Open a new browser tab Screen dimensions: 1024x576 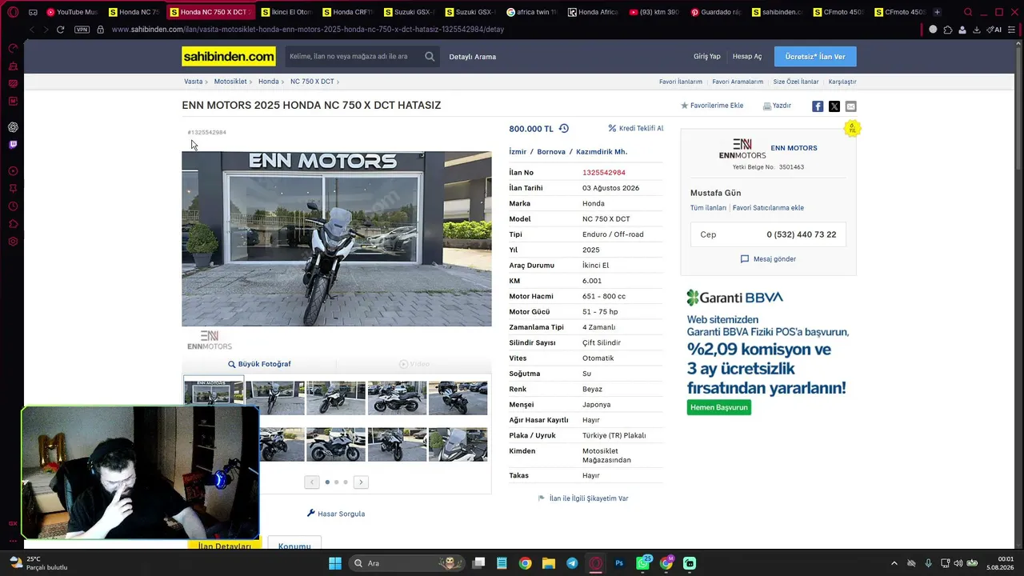point(937,12)
